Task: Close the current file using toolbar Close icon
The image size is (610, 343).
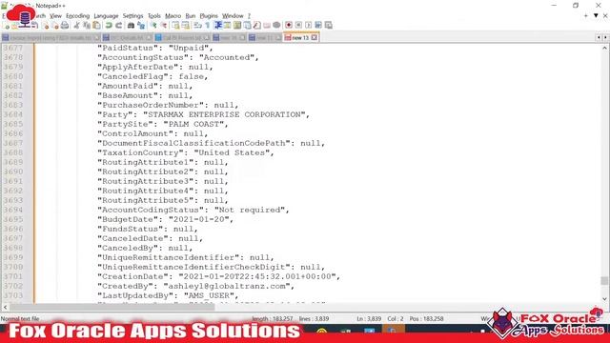Action: [46, 26]
